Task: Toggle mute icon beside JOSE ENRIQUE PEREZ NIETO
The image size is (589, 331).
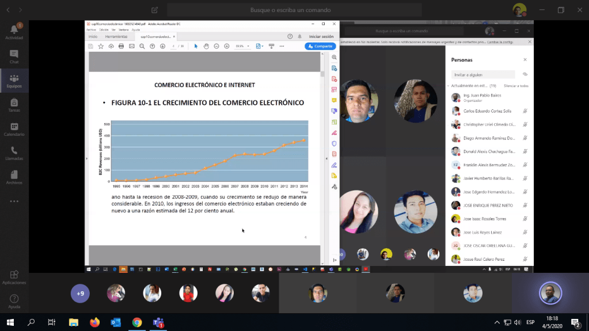Action: coord(525,206)
